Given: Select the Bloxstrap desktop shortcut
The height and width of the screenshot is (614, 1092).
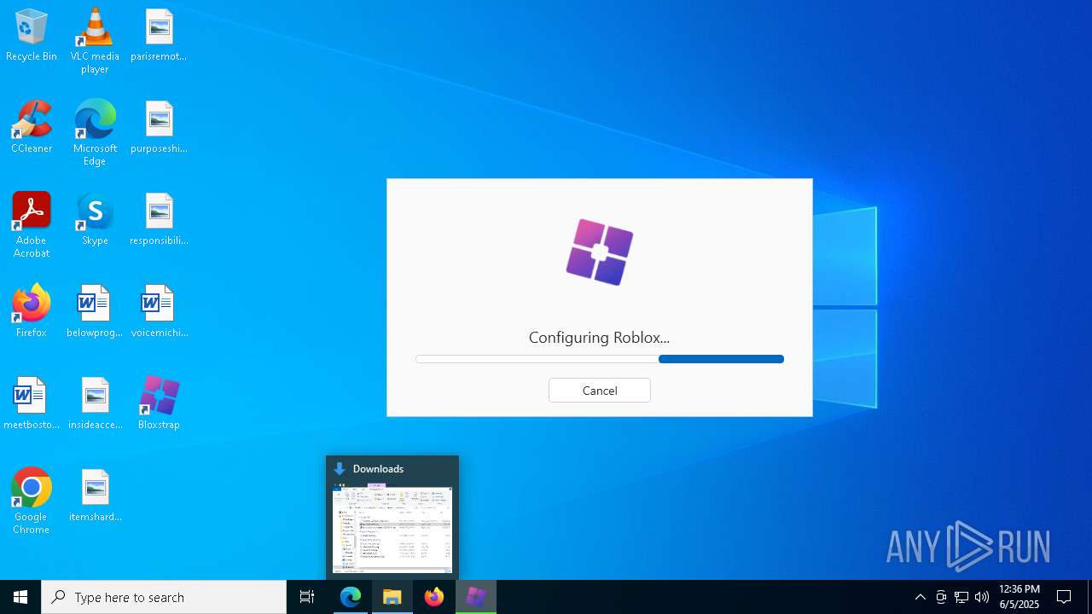Looking at the screenshot, I should [159, 404].
